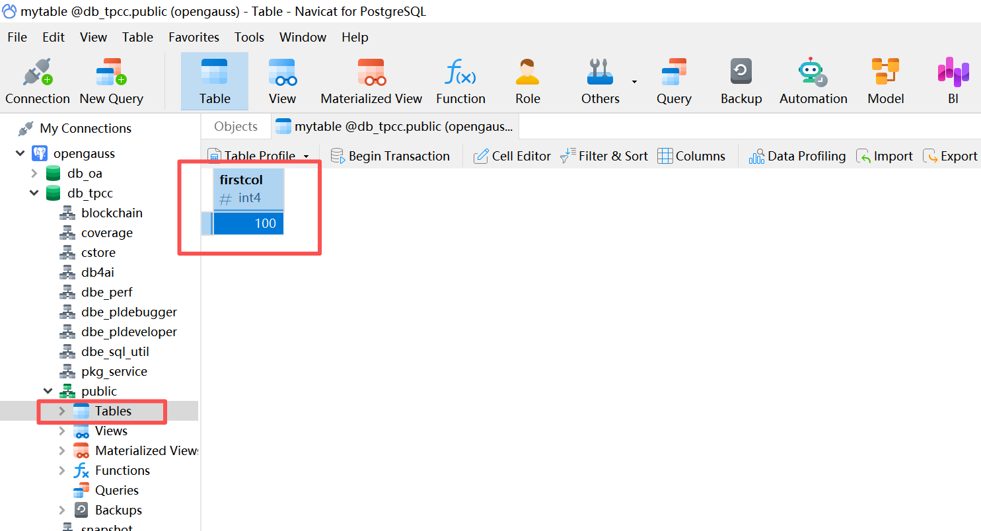Open Materialized View objects
This screenshot has height=531, width=981.
[x=371, y=81]
